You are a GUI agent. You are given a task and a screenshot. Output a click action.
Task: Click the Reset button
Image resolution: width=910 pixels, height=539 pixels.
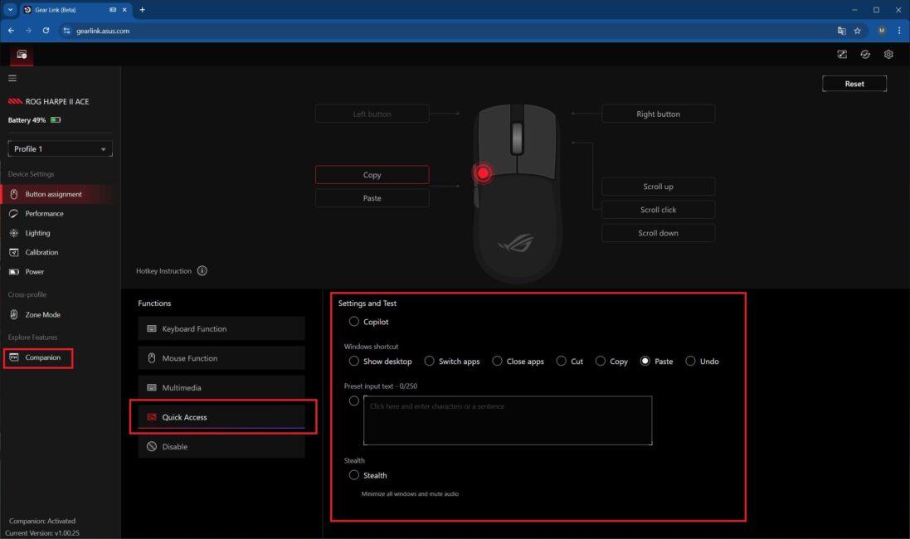pyautogui.click(x=854, y=84)
